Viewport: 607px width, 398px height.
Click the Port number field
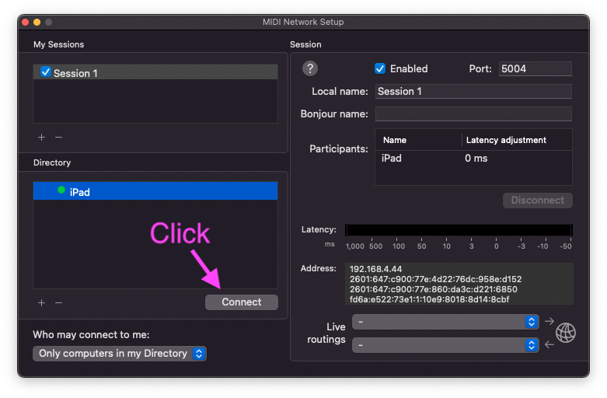point(535,68)
